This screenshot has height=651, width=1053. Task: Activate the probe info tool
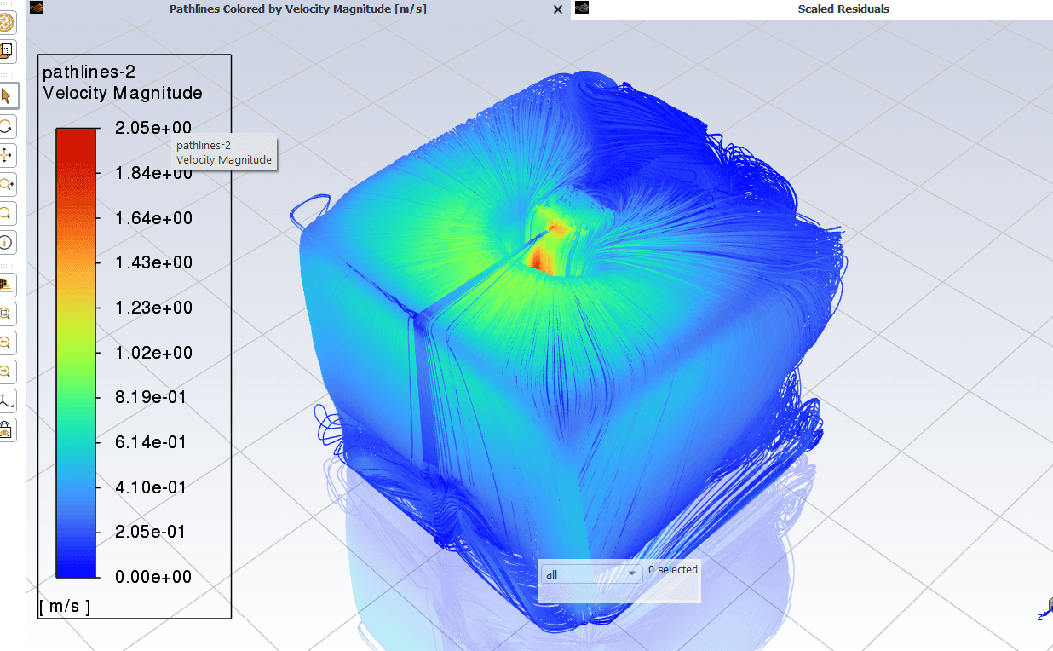[6, 243]
